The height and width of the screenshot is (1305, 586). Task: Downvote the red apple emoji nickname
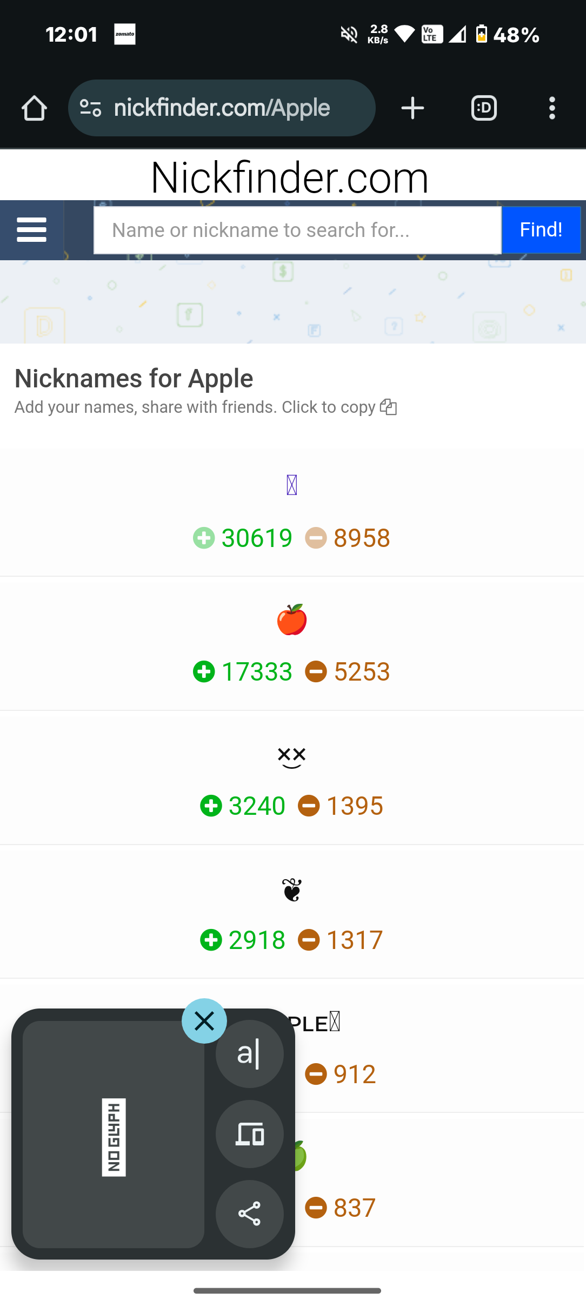click(316, 671)
